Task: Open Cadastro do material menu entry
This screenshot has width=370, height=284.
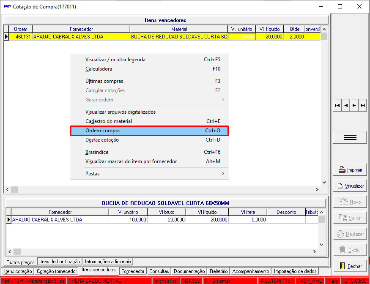Action: 150,121
